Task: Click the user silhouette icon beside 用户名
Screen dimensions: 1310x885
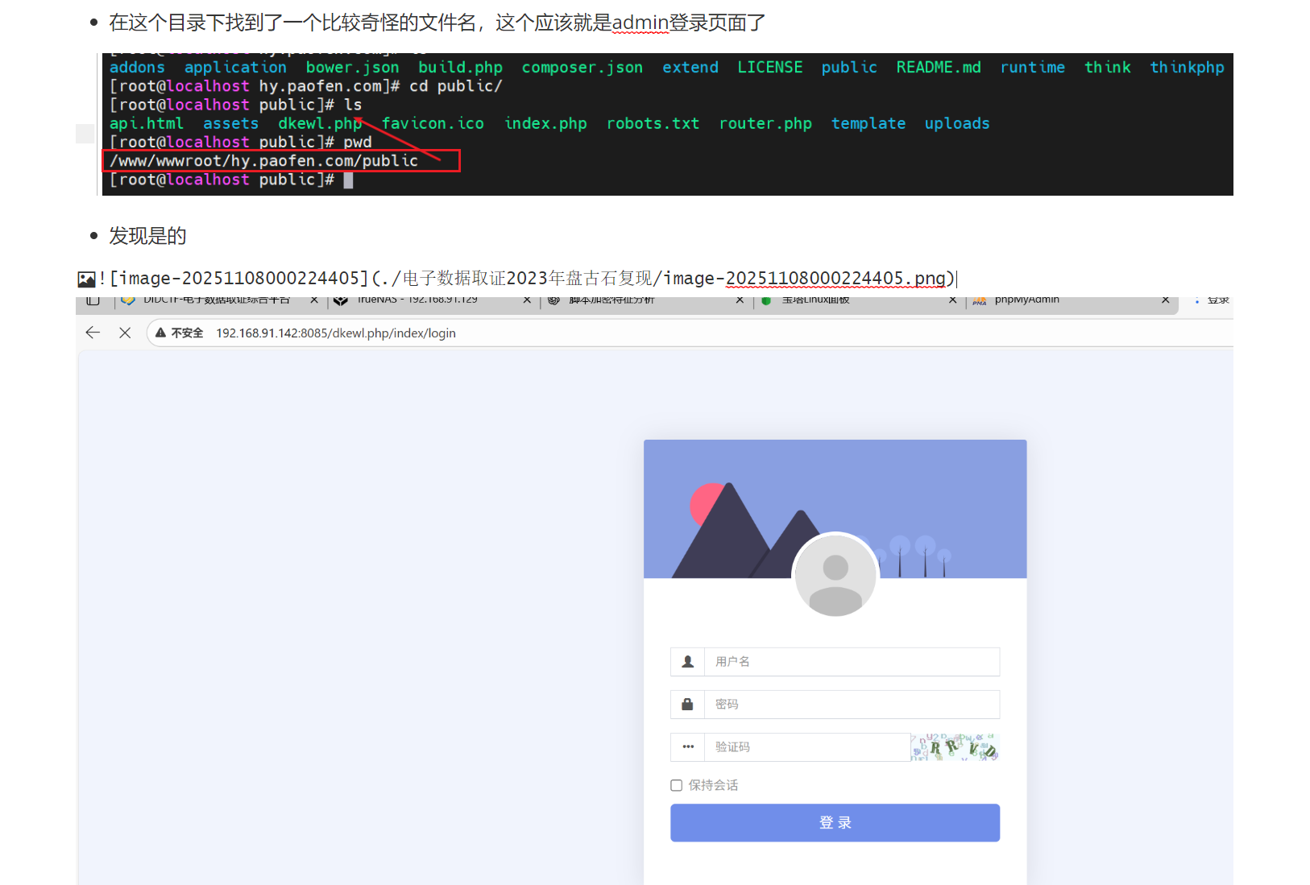Action: coord(687,662)
